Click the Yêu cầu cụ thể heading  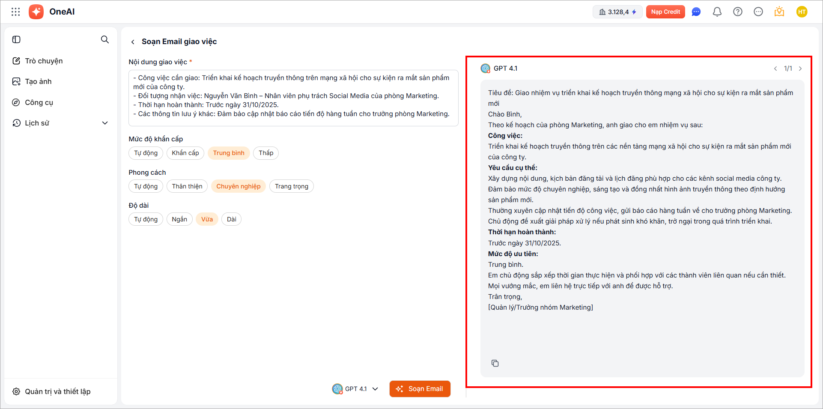click(x=513, y=168)
